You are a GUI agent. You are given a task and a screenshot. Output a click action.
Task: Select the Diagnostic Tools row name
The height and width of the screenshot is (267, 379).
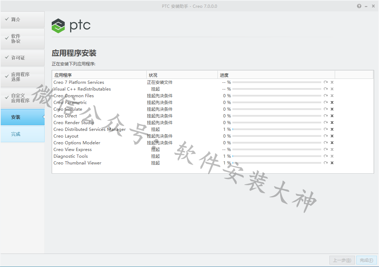tap(70, 156)
